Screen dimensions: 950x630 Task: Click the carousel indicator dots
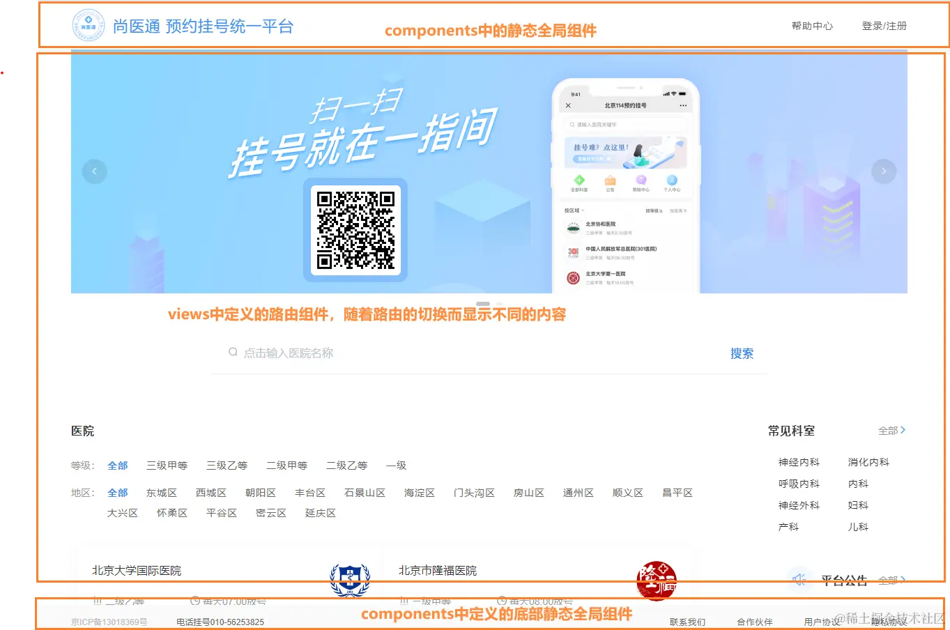[489, 305]
